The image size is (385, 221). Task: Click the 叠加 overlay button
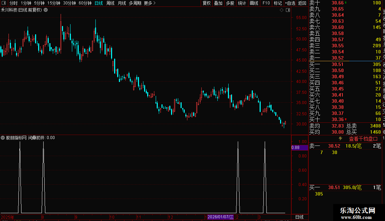pyautogui.click(x=218, y=3)
